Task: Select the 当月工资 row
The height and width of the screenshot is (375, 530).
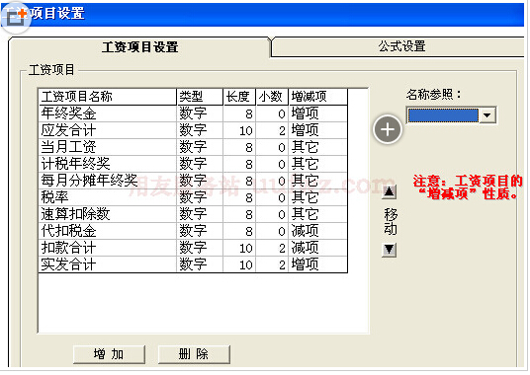Action: coord(193,147)
